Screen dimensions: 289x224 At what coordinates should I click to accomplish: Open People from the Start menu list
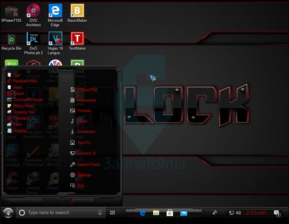[16, 93]
